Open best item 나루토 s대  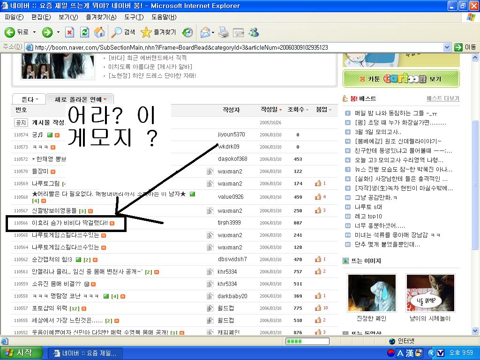(368, 207)
